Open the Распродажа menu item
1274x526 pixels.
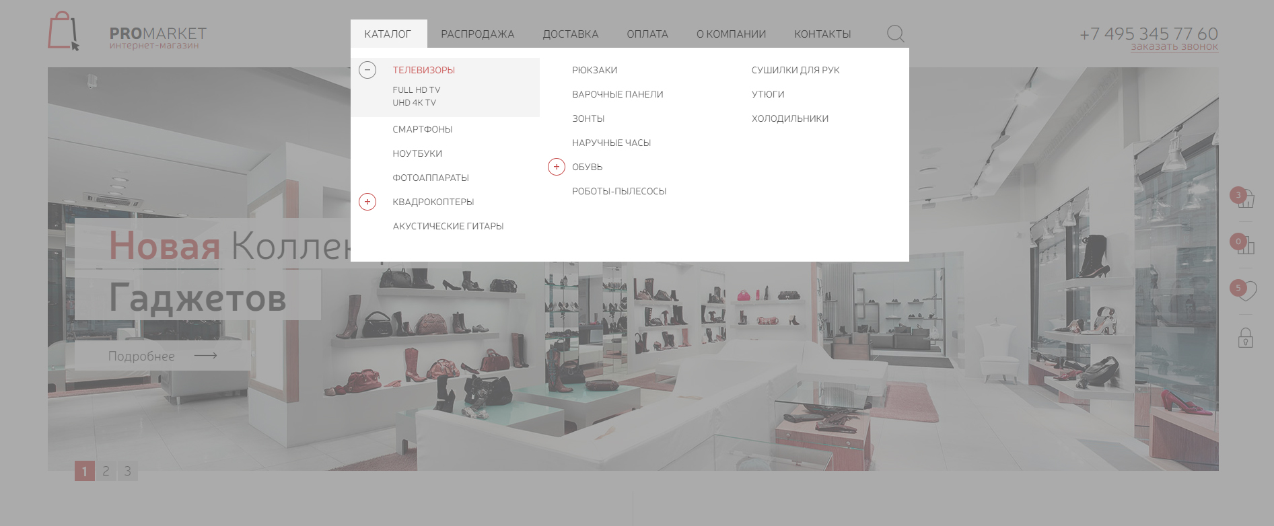[477, 34]
